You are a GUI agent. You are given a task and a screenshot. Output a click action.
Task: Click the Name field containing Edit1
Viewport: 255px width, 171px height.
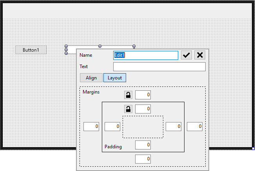point(146,55)
